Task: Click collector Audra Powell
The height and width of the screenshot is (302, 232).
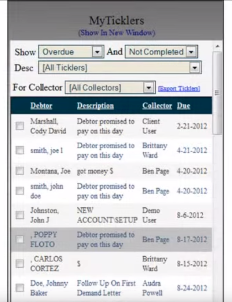Action: tap(152, 288)
